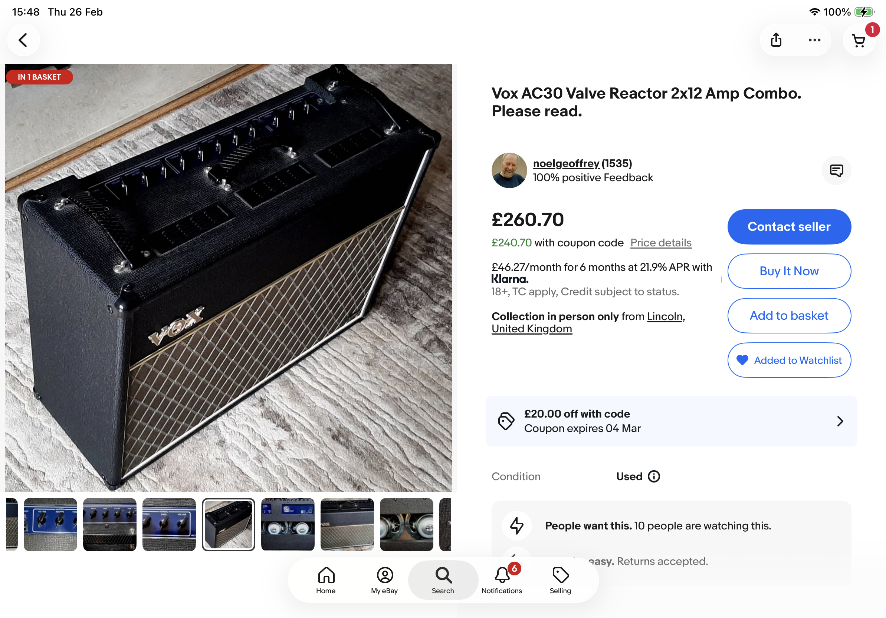The image size is (886, 618).
Task: Open the three-dot more options menu
Action: click(x=815, y=40)
